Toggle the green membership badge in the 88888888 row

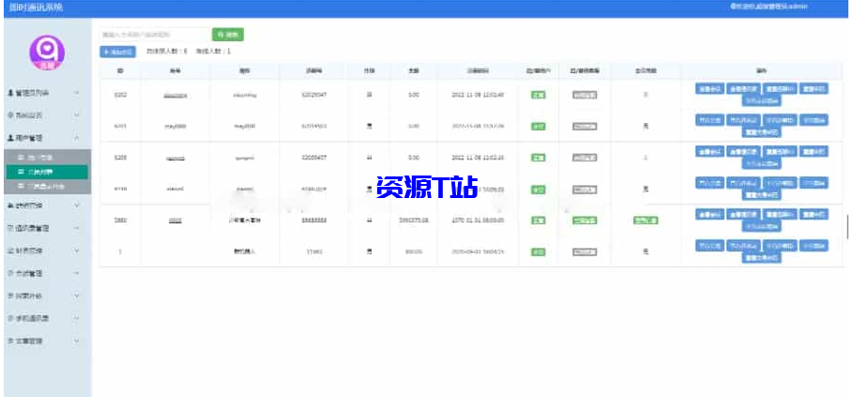(646, 221)
